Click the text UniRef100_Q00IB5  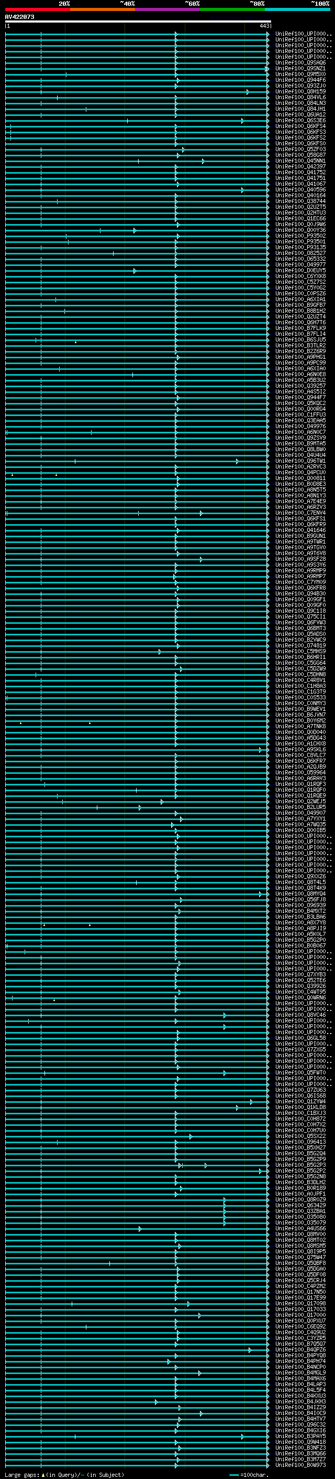(300, 831)
